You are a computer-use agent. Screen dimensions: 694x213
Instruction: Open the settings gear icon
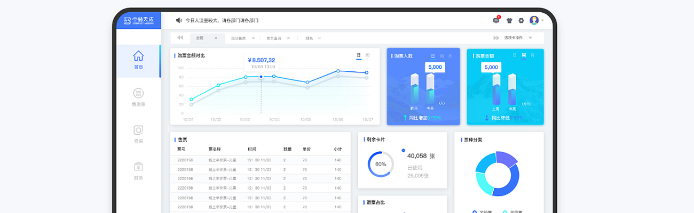tap(521, 20)
